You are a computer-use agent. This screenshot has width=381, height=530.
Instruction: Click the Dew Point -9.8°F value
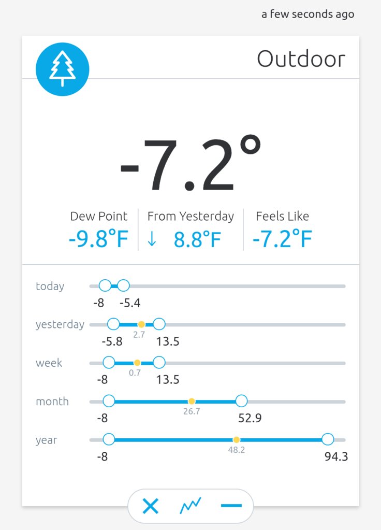pyautogui.click(x=98, y=239)
